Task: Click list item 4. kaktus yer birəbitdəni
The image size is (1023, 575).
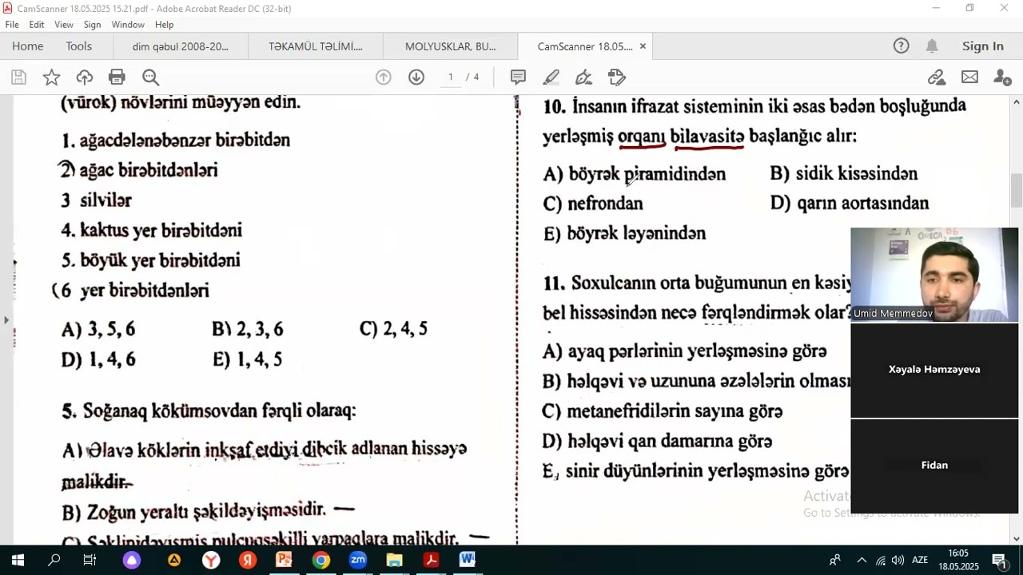Action: (x=152, y=231)
